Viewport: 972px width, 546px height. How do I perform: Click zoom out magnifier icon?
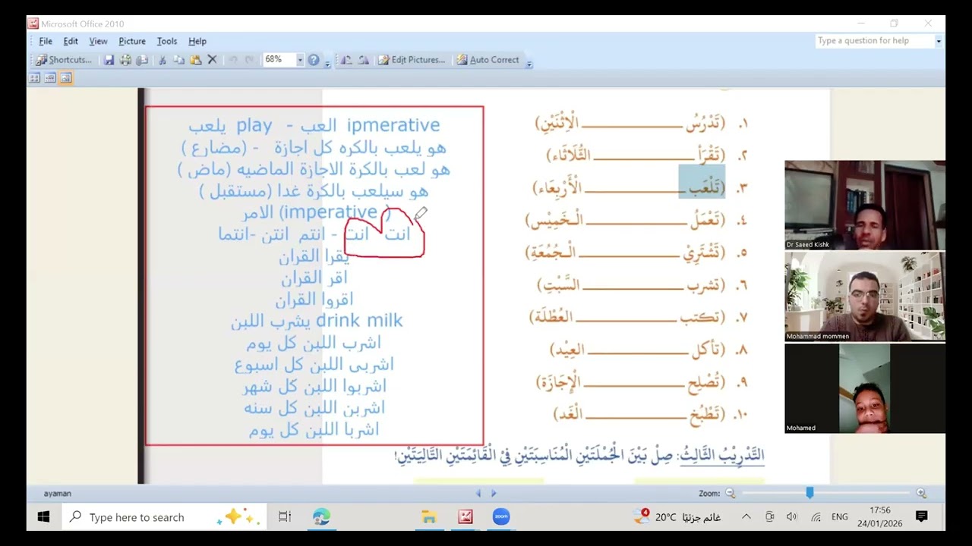click(730, 493)
